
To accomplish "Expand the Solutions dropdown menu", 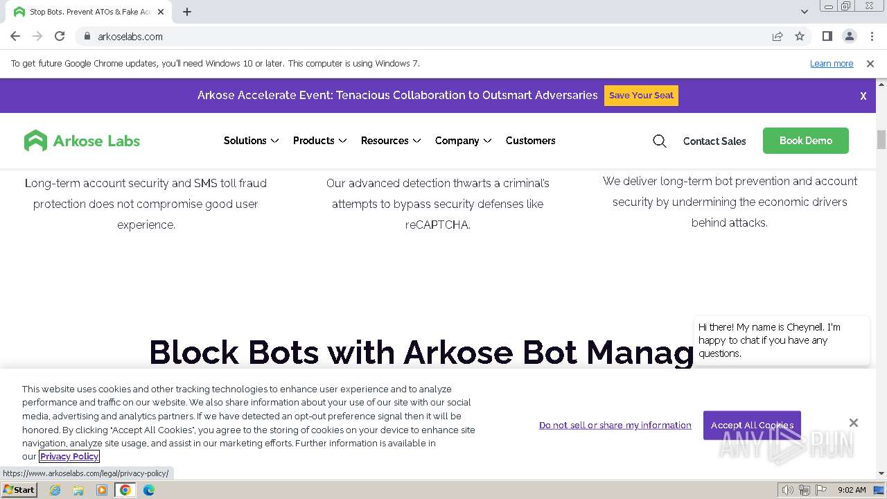I will pyautogui.click(x=251, y=141).
